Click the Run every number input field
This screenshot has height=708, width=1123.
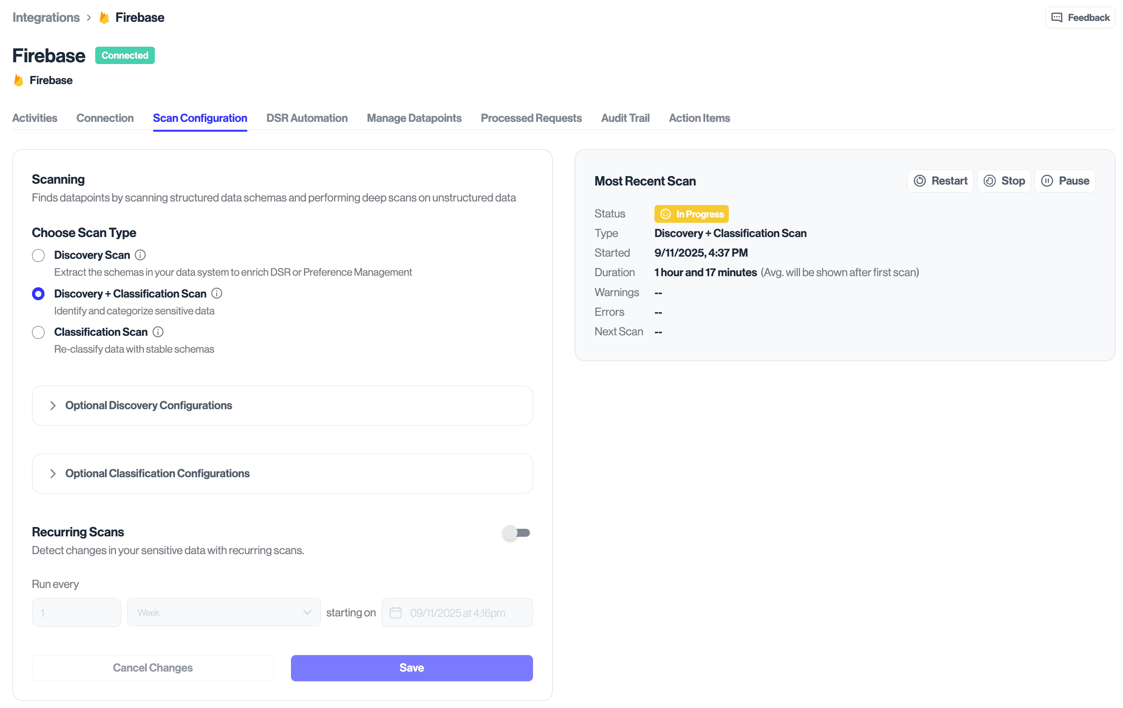76,612
